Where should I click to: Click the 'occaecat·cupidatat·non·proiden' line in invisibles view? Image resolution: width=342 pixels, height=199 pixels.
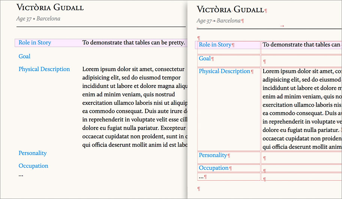coord(302,139)
